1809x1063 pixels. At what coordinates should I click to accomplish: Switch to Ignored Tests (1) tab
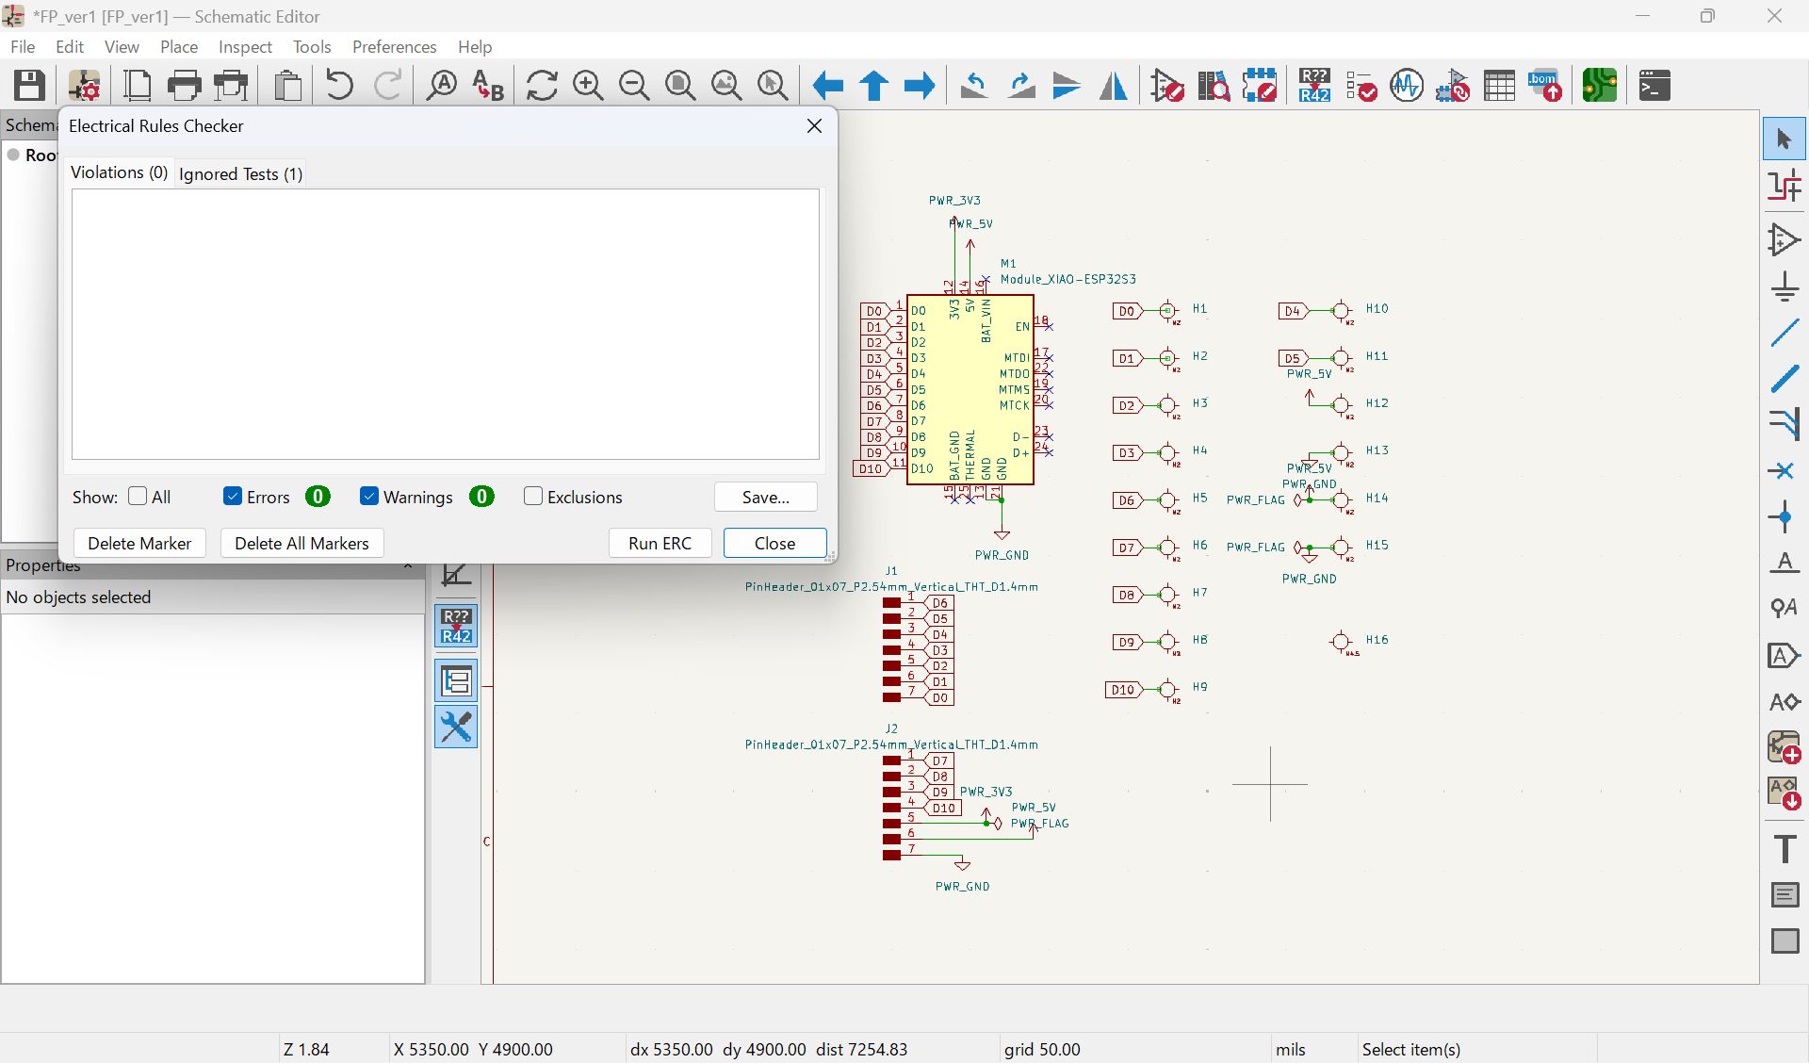241,174
